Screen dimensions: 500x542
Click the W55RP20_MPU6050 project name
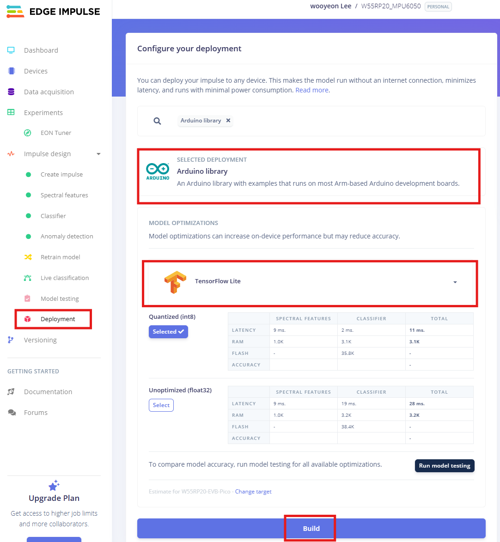coord(391,6)
